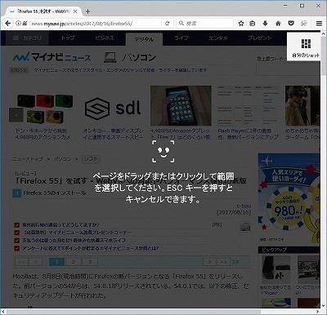Close the Firefox 55 tab
Image resolution: width=327 pixels, height=315 pixels.
tap(75, 11)
